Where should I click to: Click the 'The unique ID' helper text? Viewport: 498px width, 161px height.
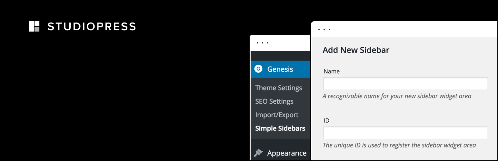click(399, 145)
